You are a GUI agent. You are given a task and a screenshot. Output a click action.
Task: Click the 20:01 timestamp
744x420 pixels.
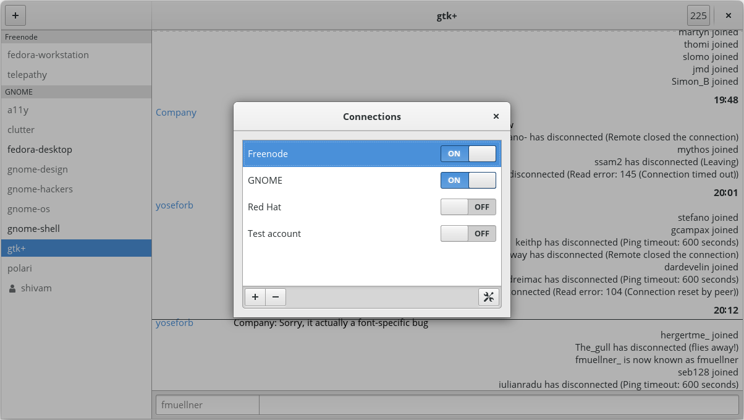[x=725, y=192]
